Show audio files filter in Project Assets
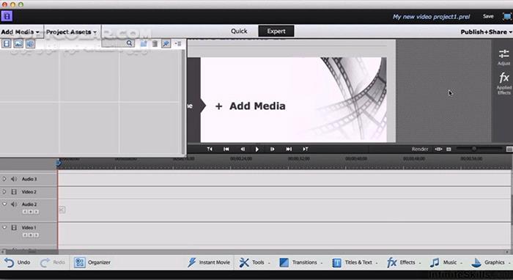 coord(30,43)
